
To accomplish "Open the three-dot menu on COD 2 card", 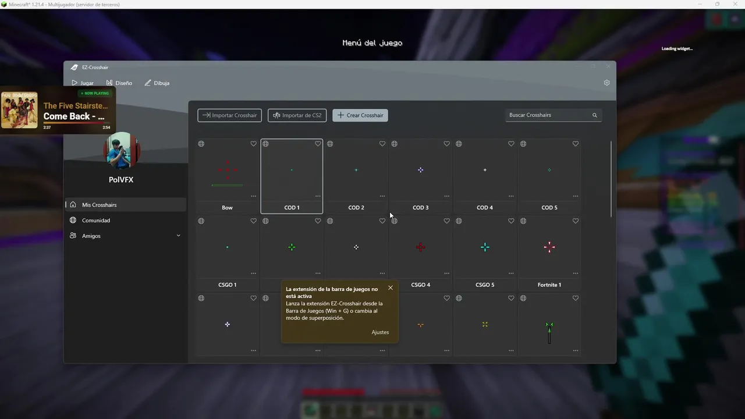I will tap(382, 196).
